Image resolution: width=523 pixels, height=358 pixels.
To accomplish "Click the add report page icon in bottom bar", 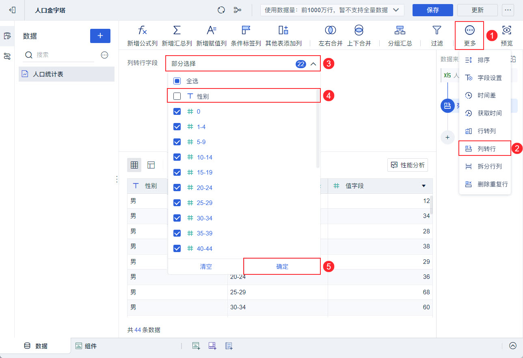I will 229,346.
